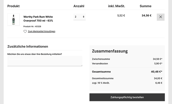Image resolution: width=172 pixels, height=104 pixels.
Task: Click the inkl. MwSt. column header
Action: pyautogui.click(x=117, y=6)
